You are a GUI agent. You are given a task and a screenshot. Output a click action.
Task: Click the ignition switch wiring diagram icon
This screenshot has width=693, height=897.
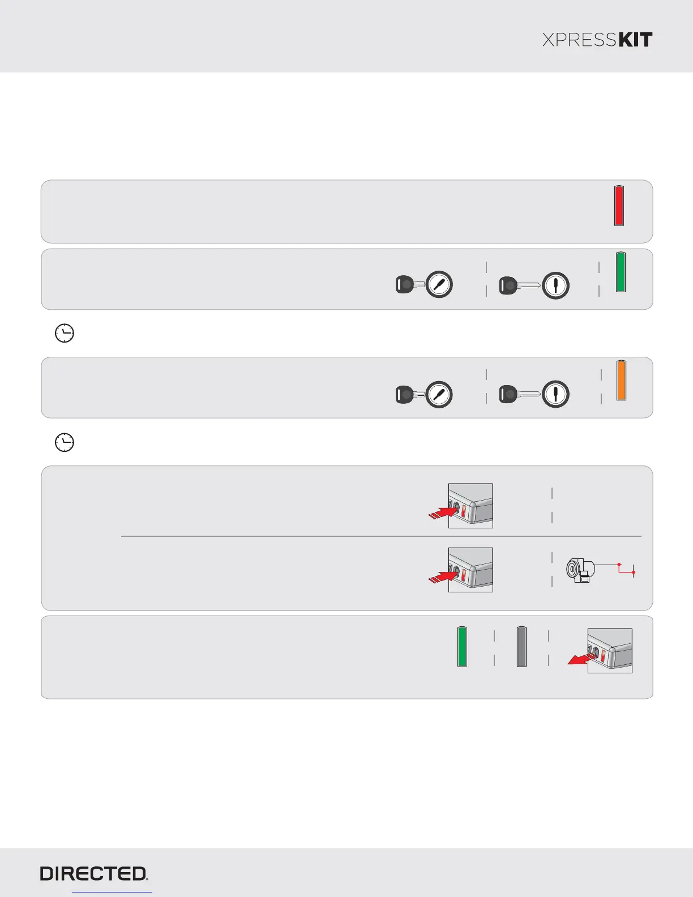[601, 570]
